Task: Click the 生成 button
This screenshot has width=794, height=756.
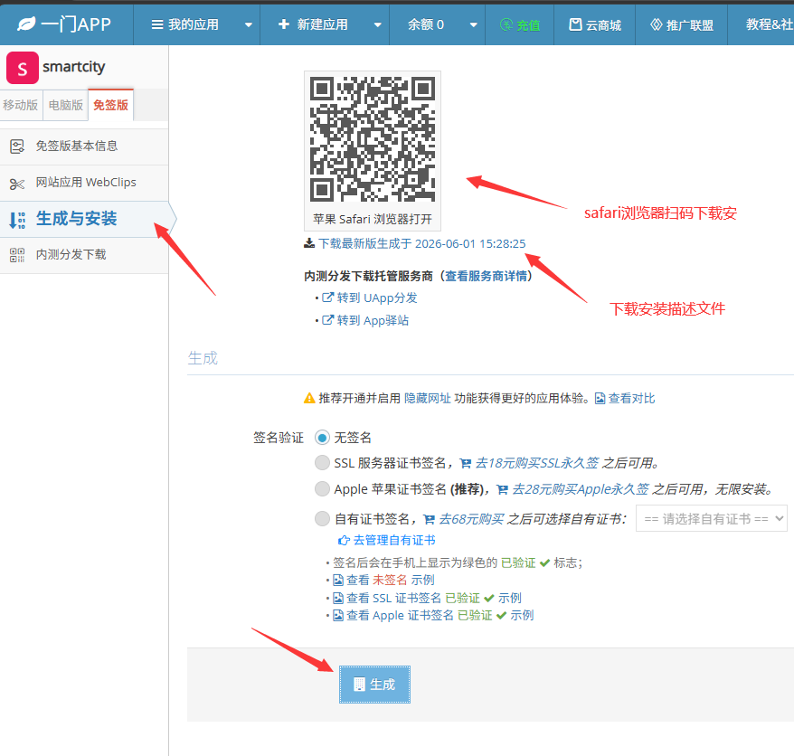Action: (x=374, y=685)
